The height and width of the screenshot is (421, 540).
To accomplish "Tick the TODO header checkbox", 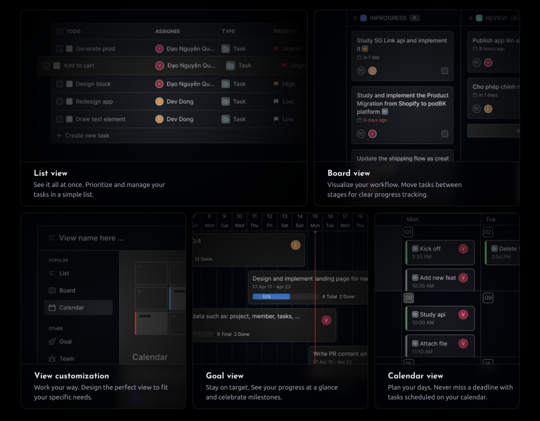I will pos(59,31).
